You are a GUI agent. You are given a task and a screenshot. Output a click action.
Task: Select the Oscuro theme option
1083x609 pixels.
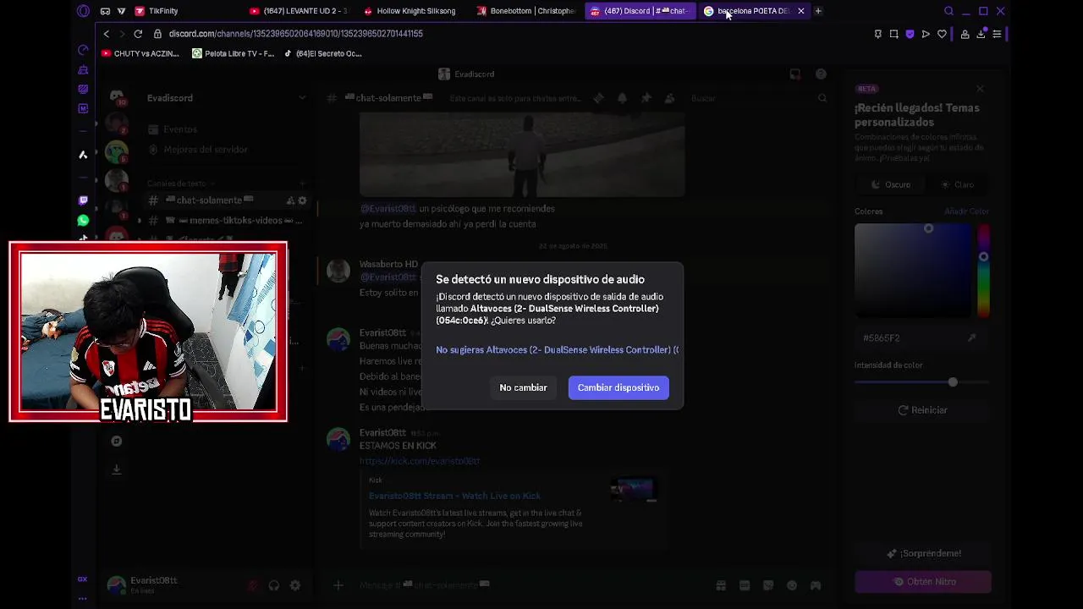click(x=891, y=184)
